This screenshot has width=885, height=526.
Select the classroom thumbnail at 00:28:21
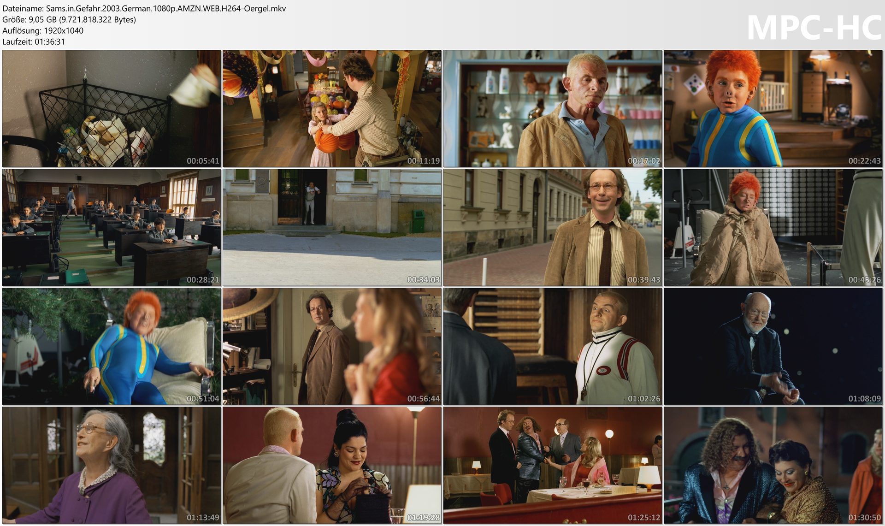[112, 227]
